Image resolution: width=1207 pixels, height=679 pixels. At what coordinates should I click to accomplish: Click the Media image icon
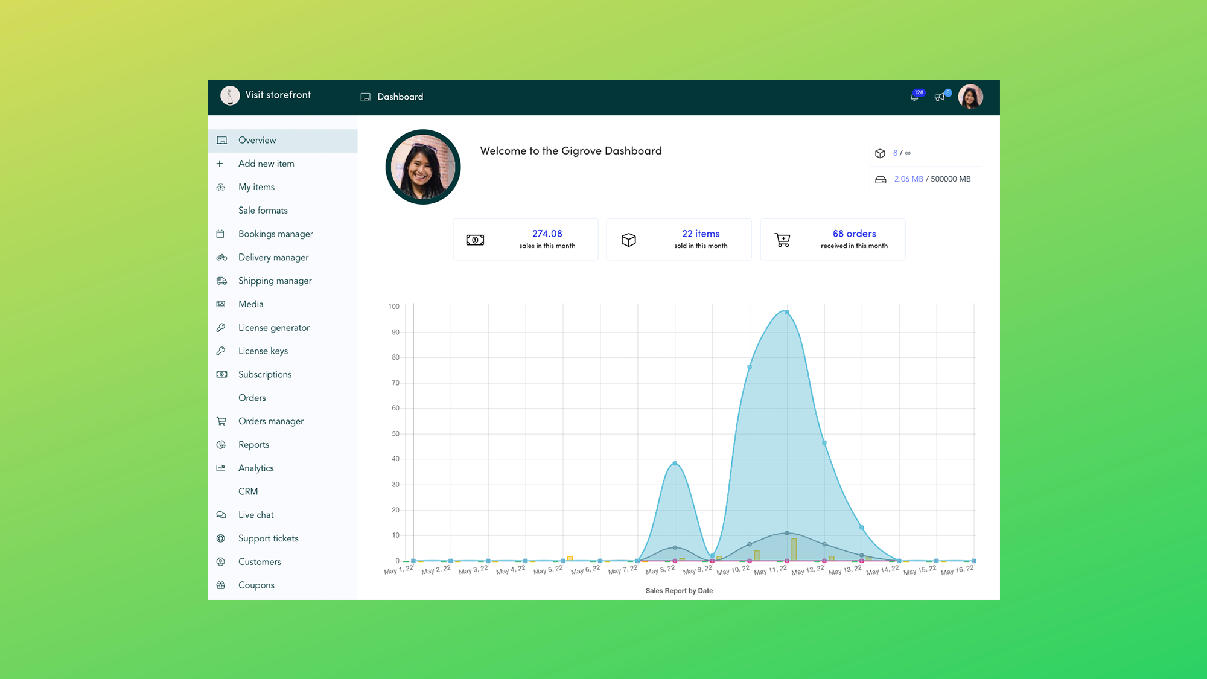(x=221, y=304)
